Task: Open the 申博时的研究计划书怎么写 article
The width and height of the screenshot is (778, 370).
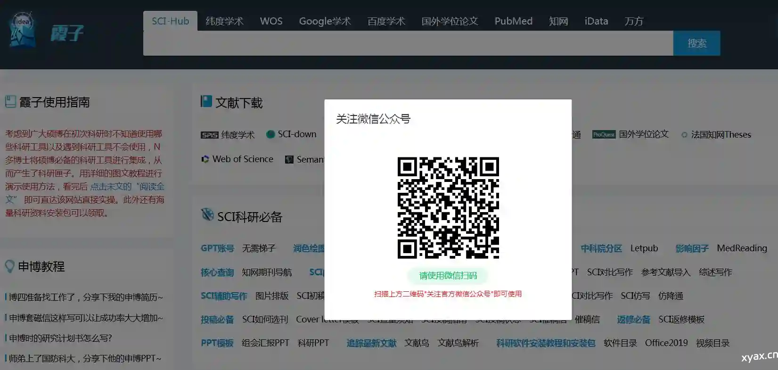Action: coord(60,338)
